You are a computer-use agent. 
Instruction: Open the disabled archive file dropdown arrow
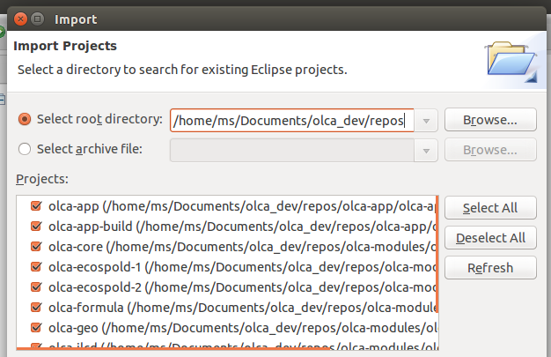(x=426, y=151)
